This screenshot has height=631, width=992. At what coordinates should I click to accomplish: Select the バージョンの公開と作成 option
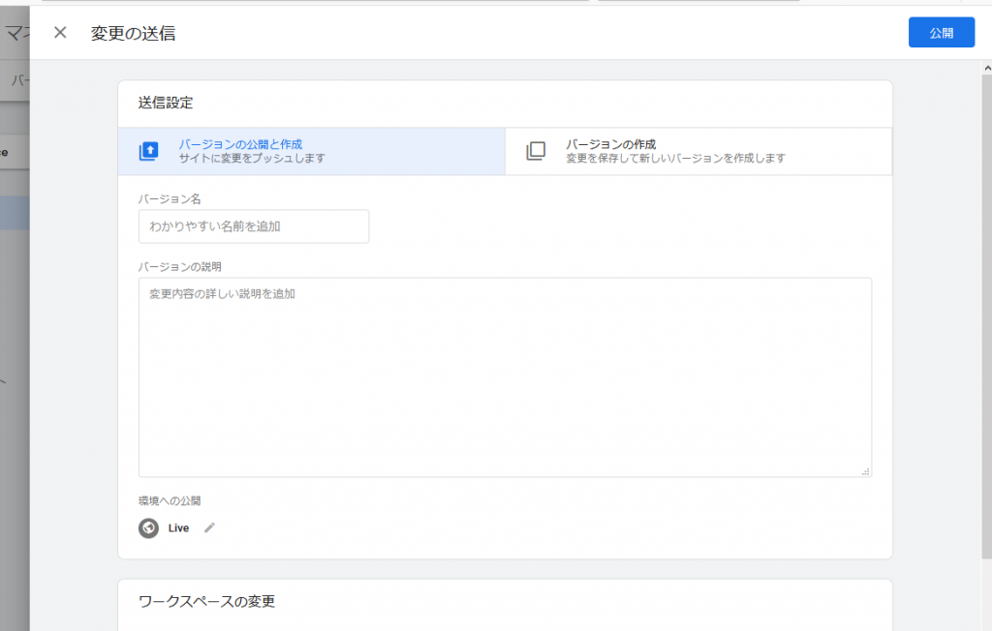pyautogui.click(x=311, y=151)
